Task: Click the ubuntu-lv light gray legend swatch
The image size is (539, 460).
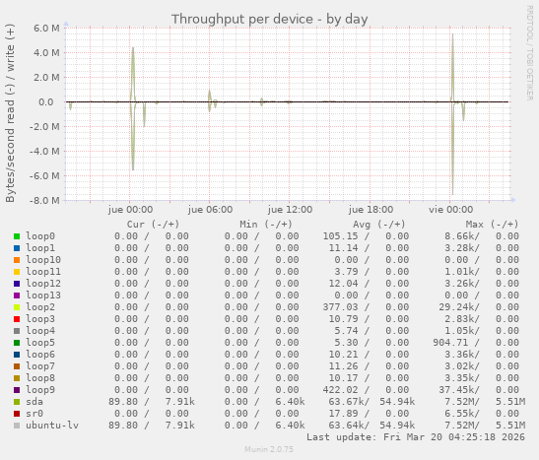Action: click(x=17, y=426)
